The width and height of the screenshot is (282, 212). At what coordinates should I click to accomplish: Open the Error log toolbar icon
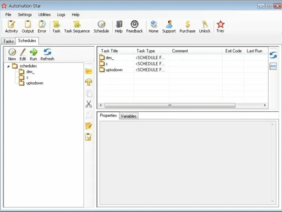click(42, 27)
